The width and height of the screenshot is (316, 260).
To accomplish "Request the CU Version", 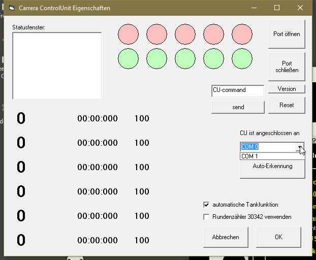I will [287, 89].
